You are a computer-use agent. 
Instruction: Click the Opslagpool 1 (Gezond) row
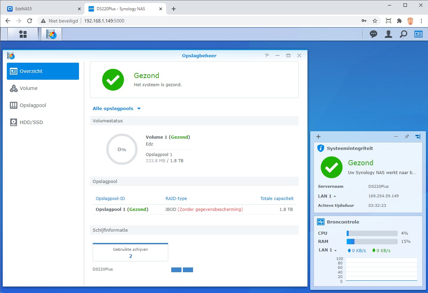coord(194,210)
